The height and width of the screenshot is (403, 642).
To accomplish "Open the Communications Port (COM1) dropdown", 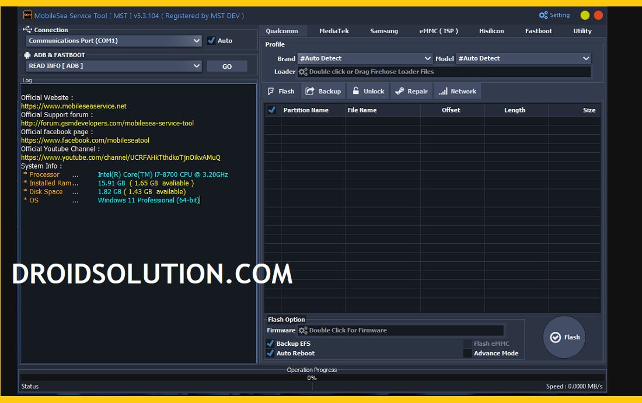I will (x=114, y=40).
